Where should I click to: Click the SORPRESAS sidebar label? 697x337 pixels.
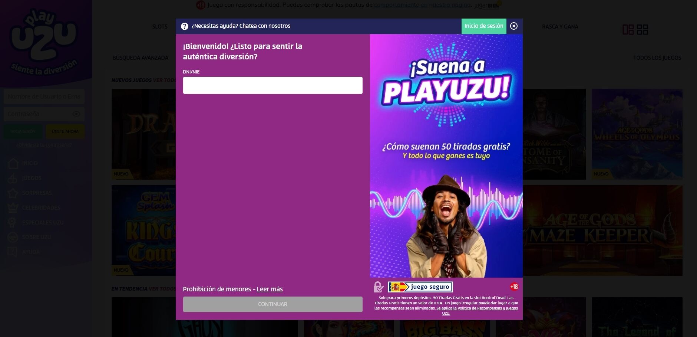37,193
